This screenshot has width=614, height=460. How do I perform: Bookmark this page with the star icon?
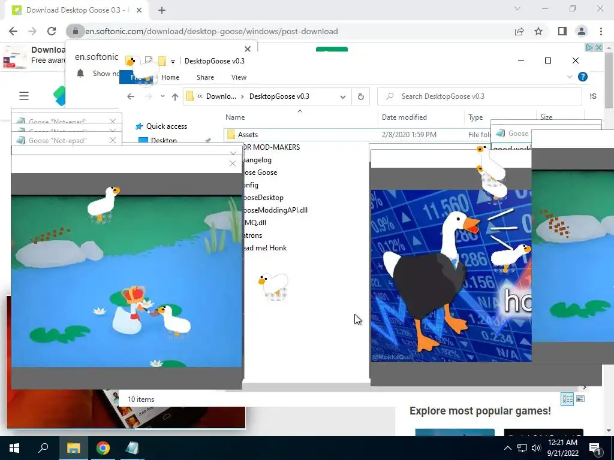[538, 31]
